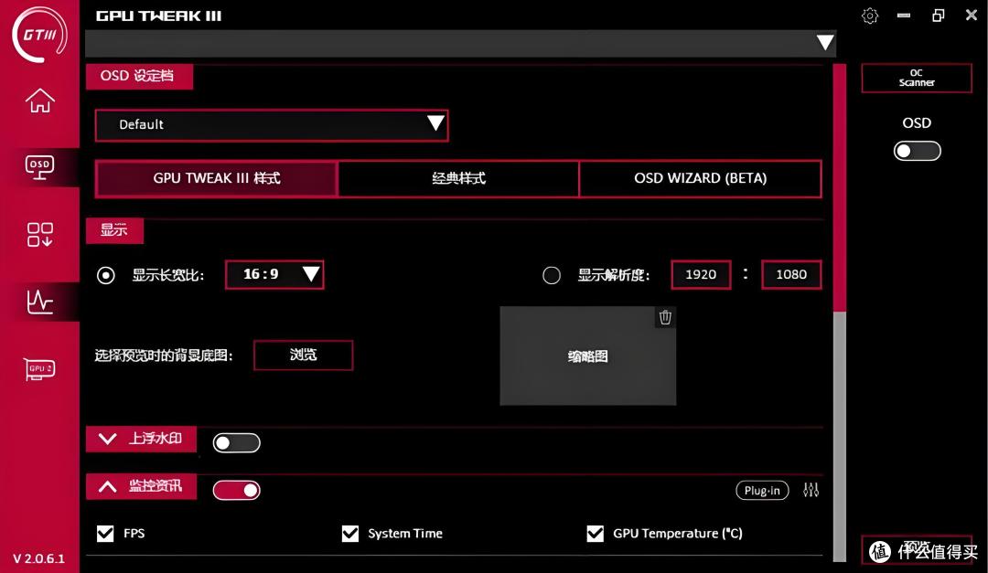Open monitoring info adjustment sliders icon

coord(811,490)
